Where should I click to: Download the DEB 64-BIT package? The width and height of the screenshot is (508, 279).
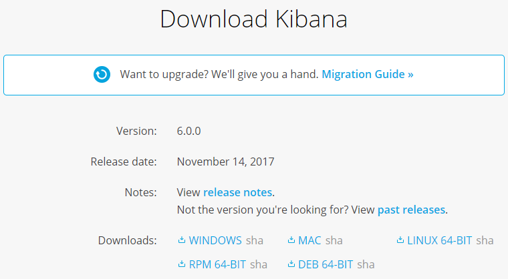(326, 264)
